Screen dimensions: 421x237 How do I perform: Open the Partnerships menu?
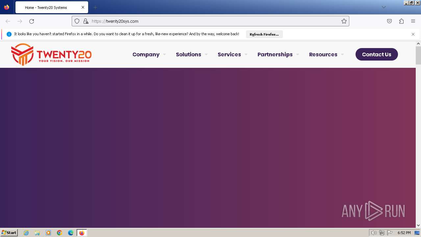click(x=275, y=54)
